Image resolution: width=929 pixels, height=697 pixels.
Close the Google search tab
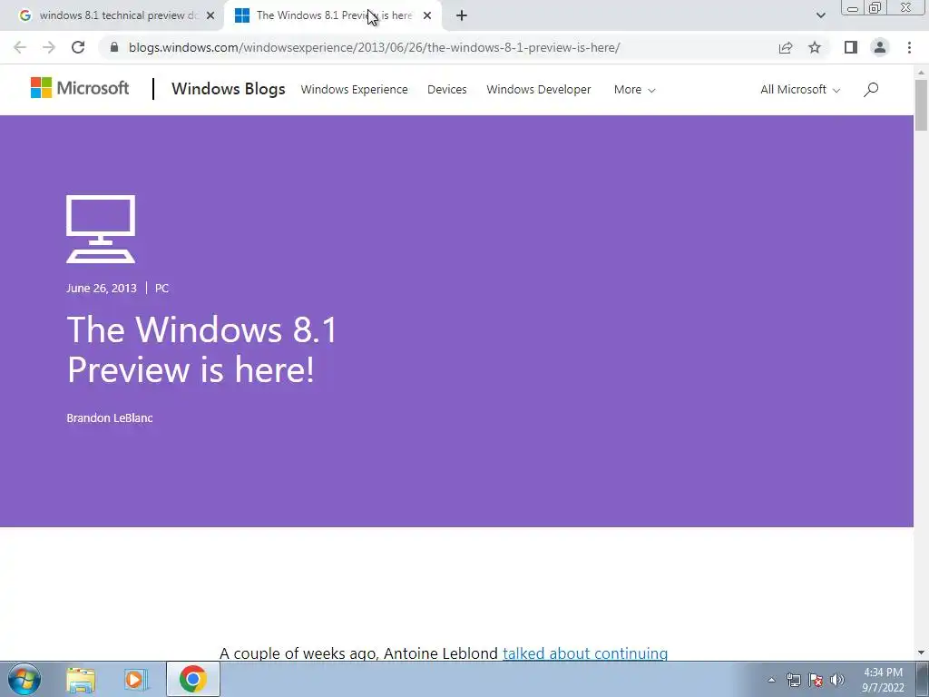(x=210, y=16)
